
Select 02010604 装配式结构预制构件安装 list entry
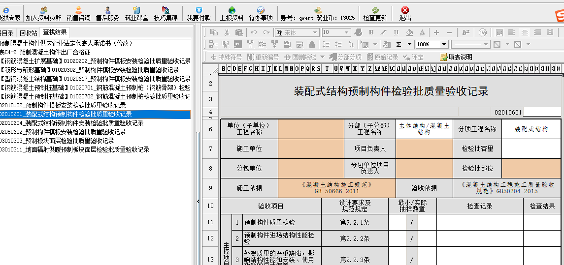point(71,123)
